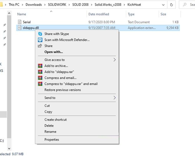195x156 pixels.
Task: Expand chevron after Solid.Works_v2008 in breadcrumb
Action: [124, 5]
